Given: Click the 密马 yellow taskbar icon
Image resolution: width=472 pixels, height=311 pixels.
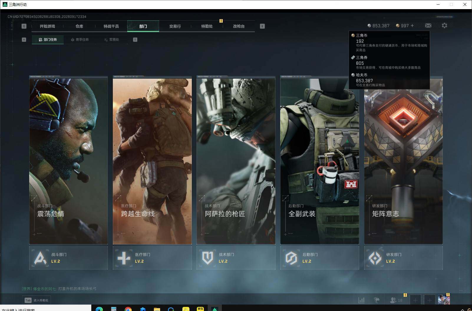Looking at the screenshot, I should point(200,309).
